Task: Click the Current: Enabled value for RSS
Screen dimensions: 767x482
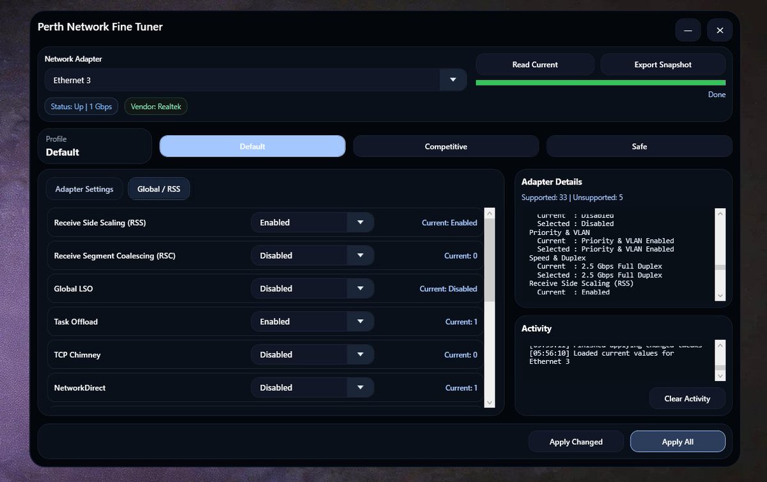Action: point(449,223)
